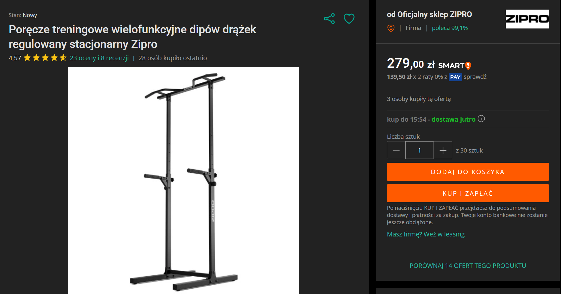Screen dimensions: 561x294
Task: Open 23 oceny i 8 recenzji link
Action: click(99, 58)
